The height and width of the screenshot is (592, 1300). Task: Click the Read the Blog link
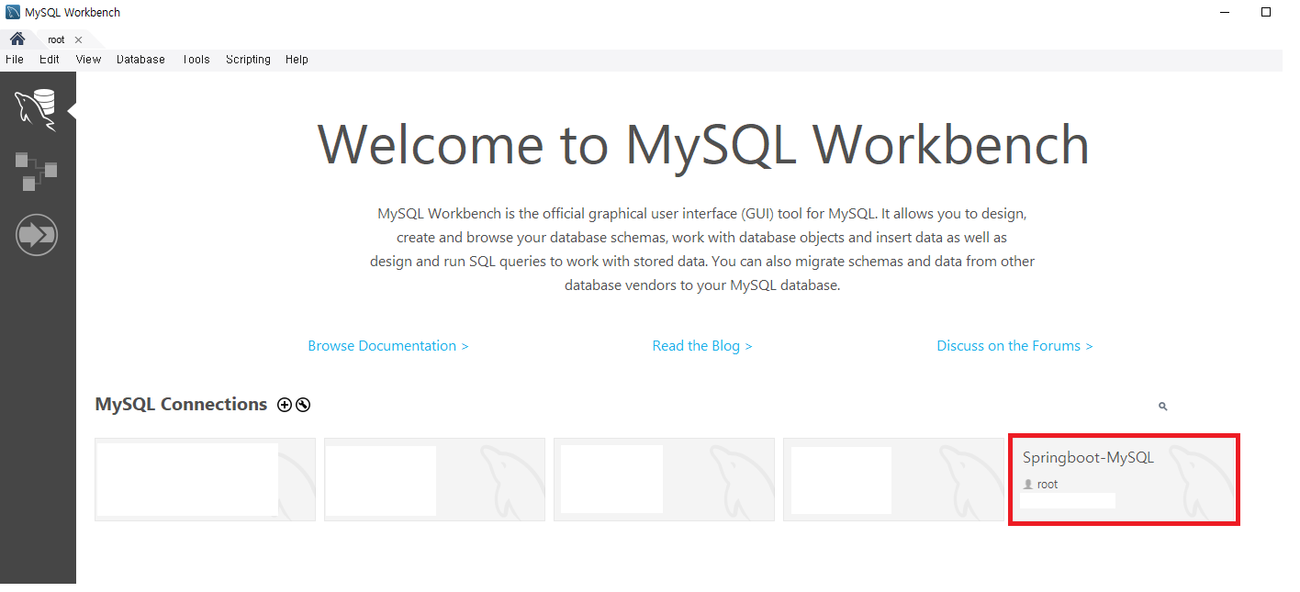click(x=702, y=346)
